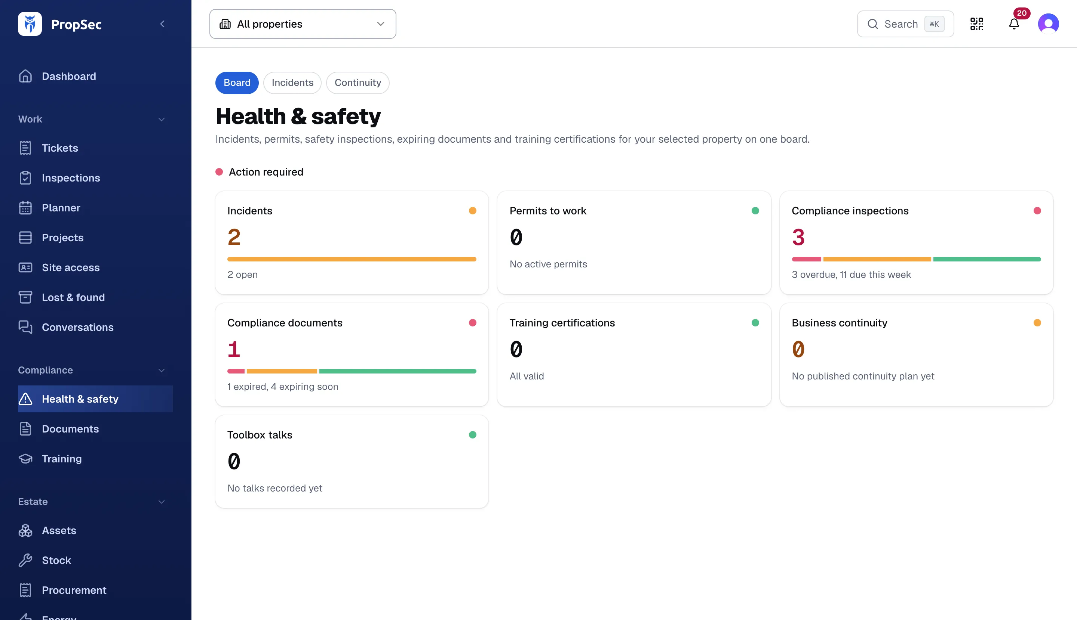Click the Inspections clipboard-check icon
This screenshot has height=620, width=1077.
[25, 177]
